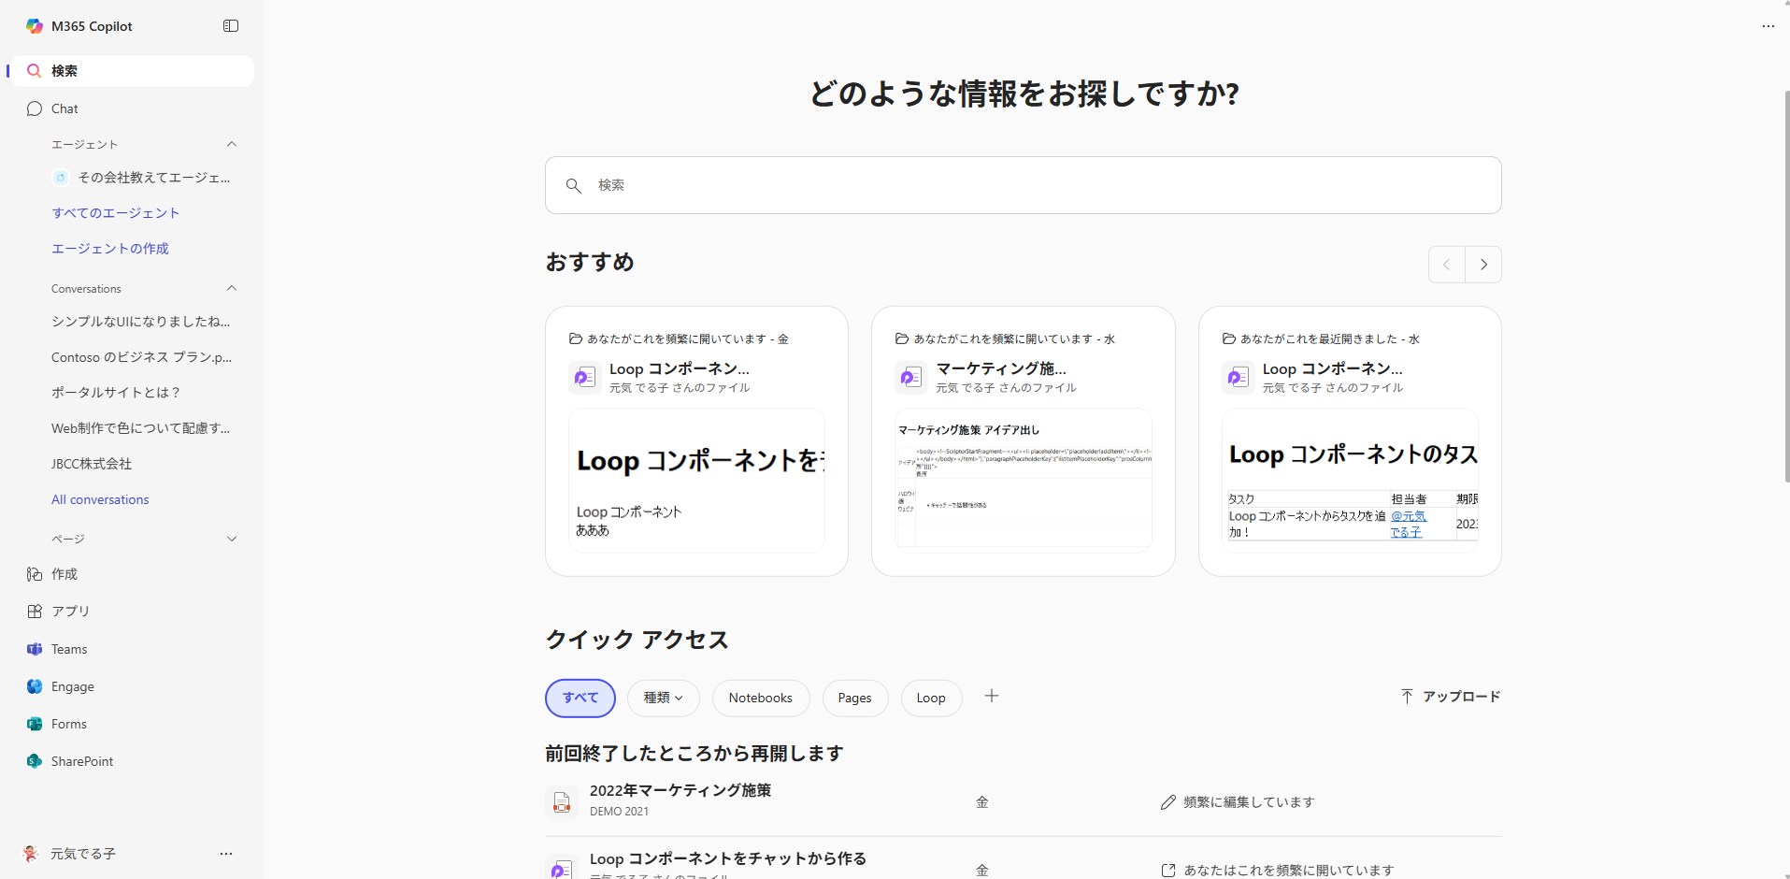Open conversation ポータルサイトとは？
This screenshot has height=879, width=1790.
pos(116,393)
